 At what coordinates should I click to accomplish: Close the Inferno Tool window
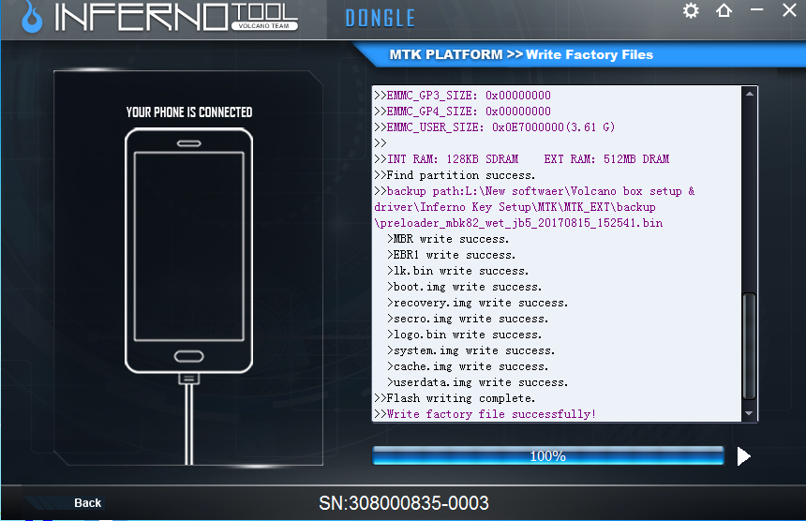(x=789, y=9)
